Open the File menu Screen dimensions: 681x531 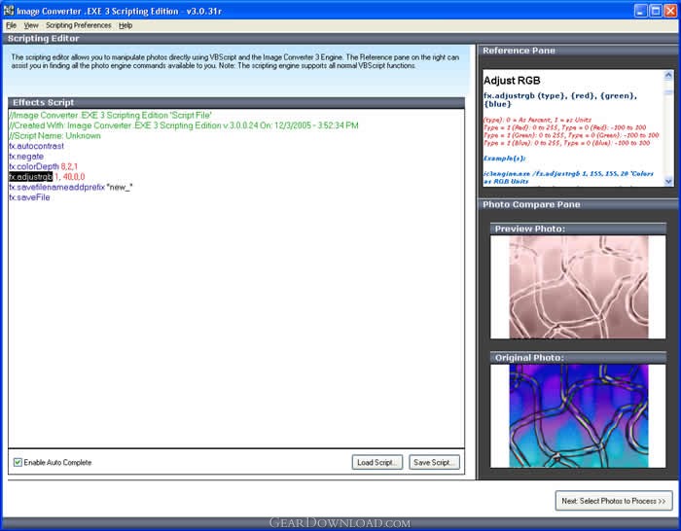click(x=11, y=25)
